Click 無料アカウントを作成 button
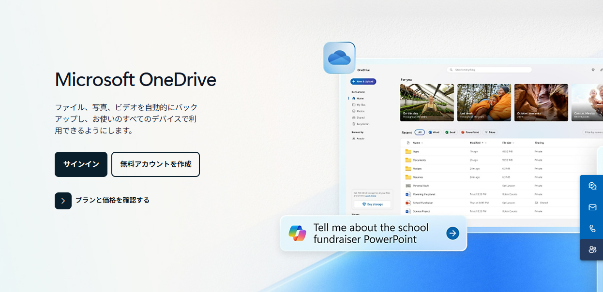Image resolution: width=603 pixels, height=292 pixels. 155,164
